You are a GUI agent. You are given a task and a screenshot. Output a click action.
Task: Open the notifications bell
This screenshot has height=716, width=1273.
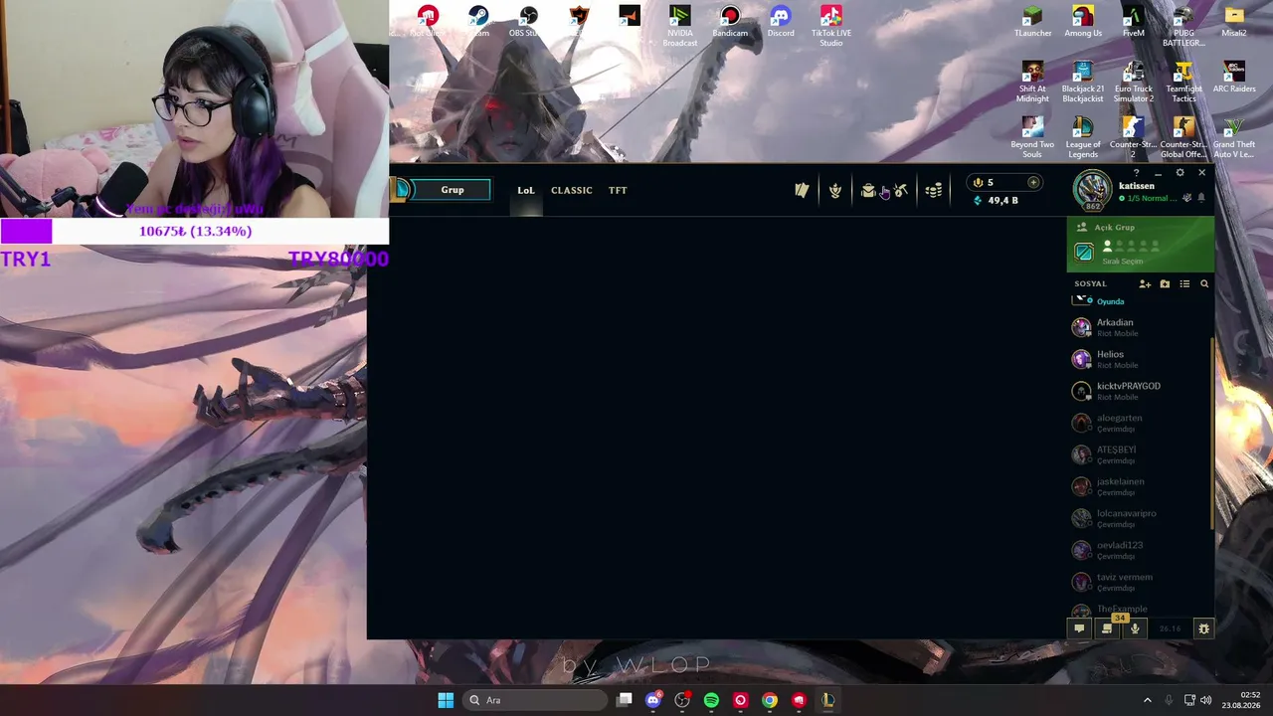1201,198
